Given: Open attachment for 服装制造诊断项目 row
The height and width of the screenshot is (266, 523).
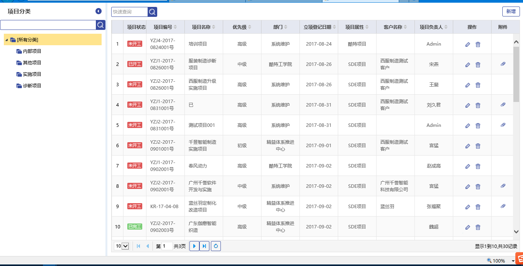Looking at the screenshot, I should pos(503,64).
